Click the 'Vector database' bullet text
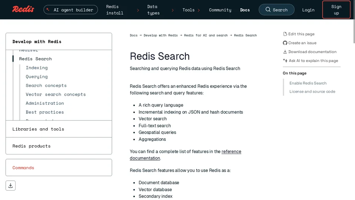This screenshot has height=200, width=355. pos(155,189)
